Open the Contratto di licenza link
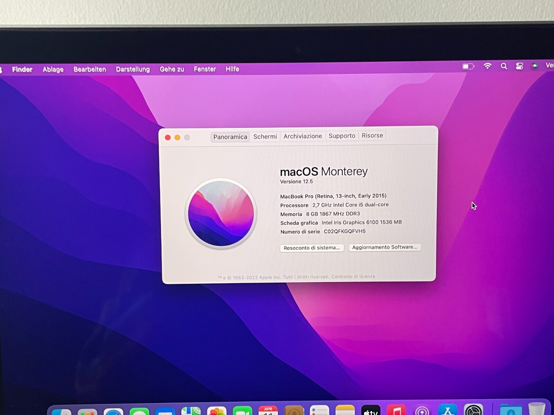Viewport: 554px width, 415px height. point(353,277)
